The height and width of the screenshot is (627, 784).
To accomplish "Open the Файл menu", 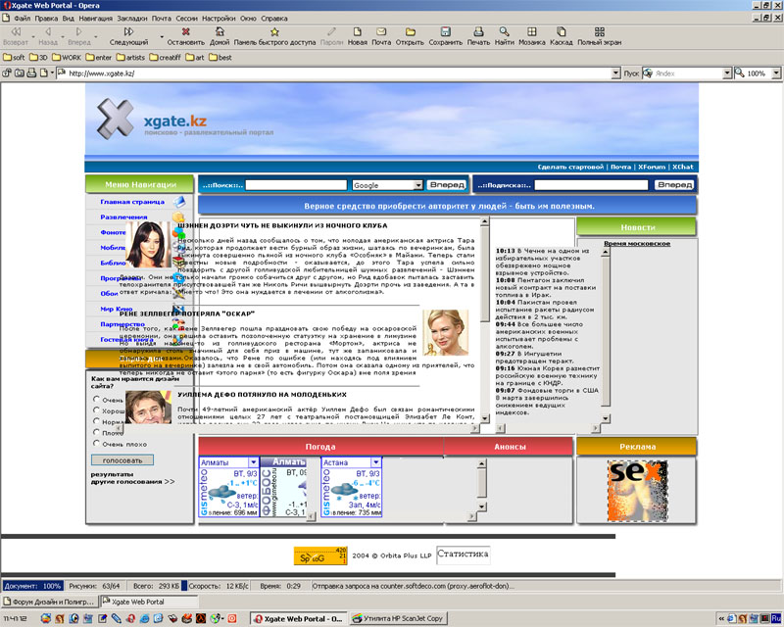I will click(x=22, y=19).
